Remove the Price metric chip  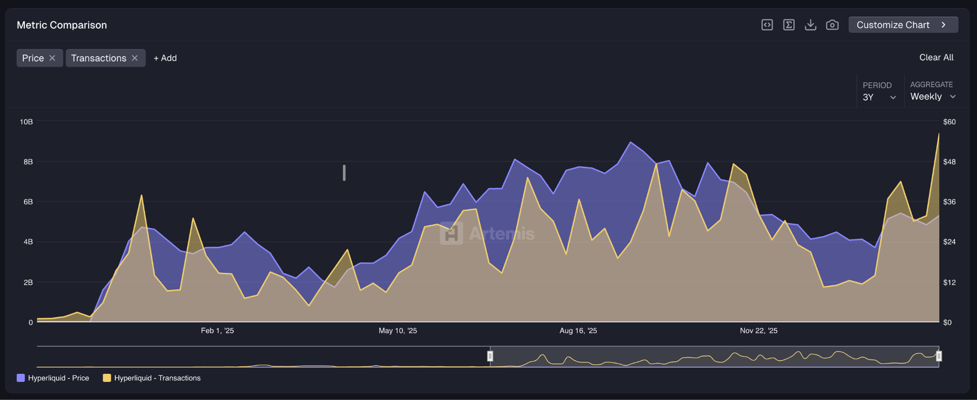[52, 58]
